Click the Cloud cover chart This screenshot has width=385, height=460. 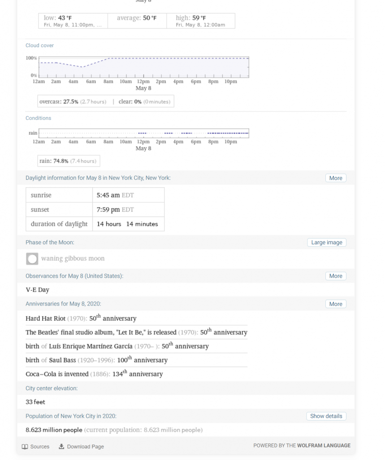(143, 67)
